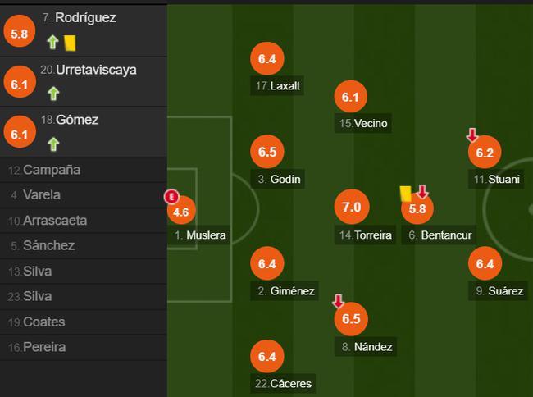Open Rodríguez substitute entry
Screen dimensions: 533x397
coord(84,31)
